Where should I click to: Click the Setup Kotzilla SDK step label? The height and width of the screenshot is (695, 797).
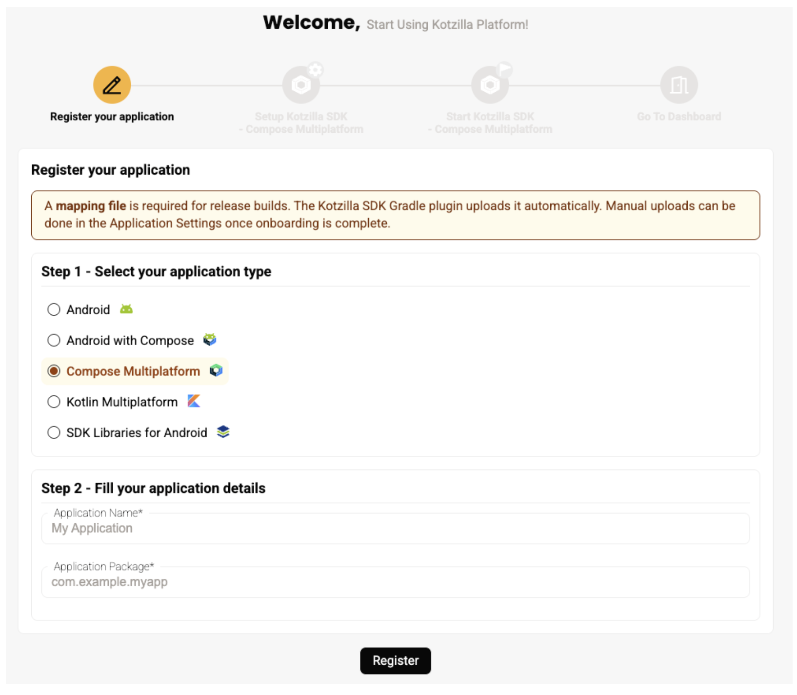[x=301, y=123]
